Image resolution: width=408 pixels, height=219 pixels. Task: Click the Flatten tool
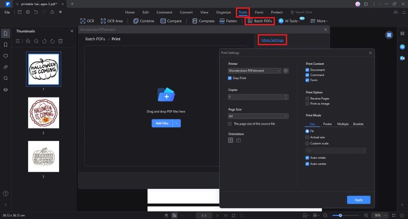[x=228, y=21]
